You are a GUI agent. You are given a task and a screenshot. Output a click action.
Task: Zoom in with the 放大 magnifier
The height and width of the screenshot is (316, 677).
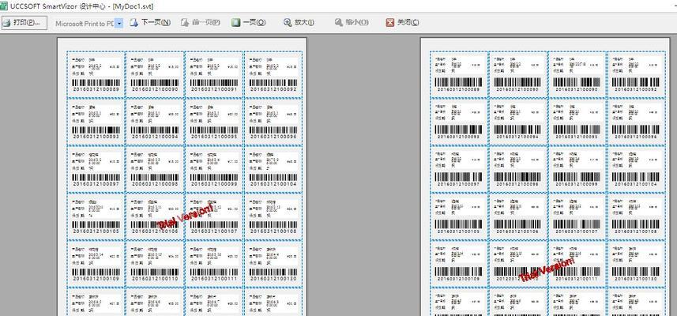tap(299, 23)
